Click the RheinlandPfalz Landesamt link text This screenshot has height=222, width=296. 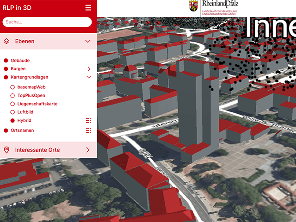pyautogui.click(x=220, y=8)
